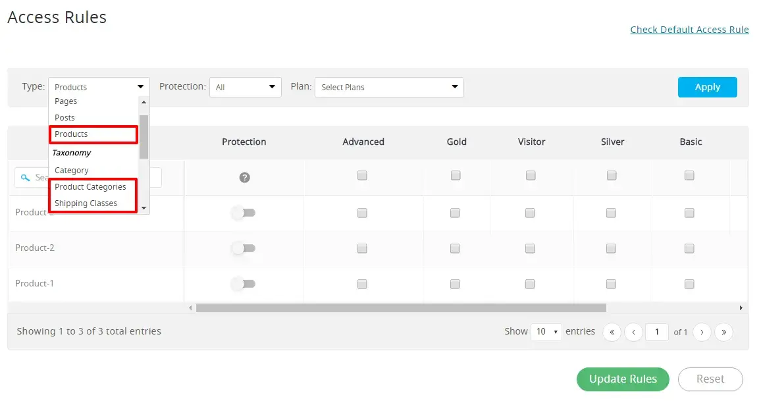Choose Product Categories from Type list

pos(90,187)
